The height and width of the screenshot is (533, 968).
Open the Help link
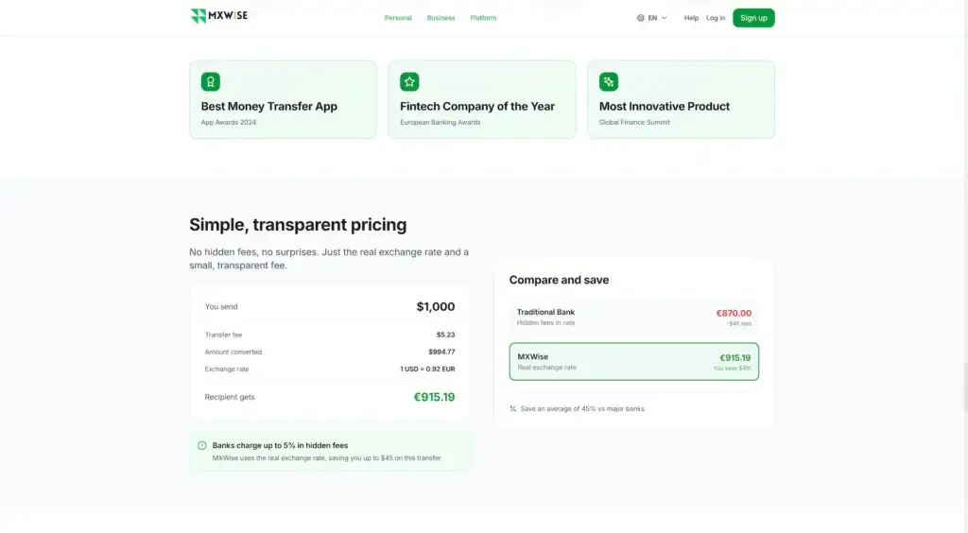click(x=691, y=18)
